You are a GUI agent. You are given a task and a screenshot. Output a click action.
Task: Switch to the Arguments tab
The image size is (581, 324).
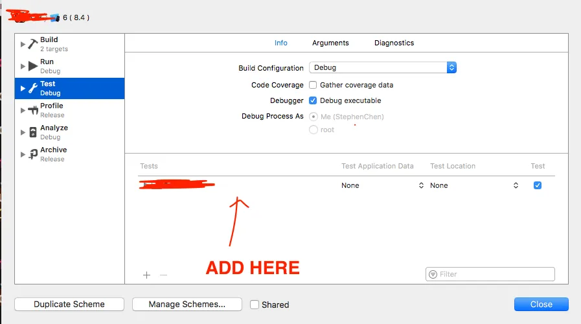pos(330,43)
